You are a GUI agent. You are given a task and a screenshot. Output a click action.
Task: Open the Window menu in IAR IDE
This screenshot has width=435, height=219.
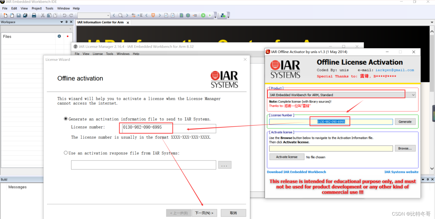(x=64, y=9)
